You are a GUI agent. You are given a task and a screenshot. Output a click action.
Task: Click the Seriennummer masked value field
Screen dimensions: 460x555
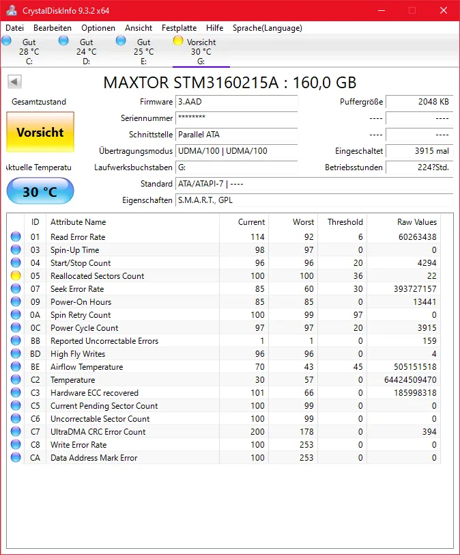click(236, 118)
